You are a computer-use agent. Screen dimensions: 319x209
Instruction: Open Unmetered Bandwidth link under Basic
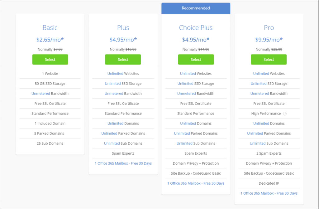pos(40,93)
